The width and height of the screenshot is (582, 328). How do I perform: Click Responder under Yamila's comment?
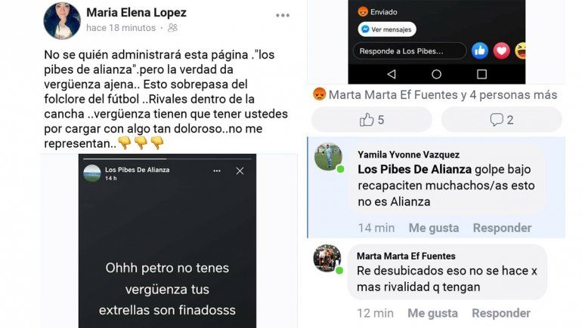click(502, 228)
